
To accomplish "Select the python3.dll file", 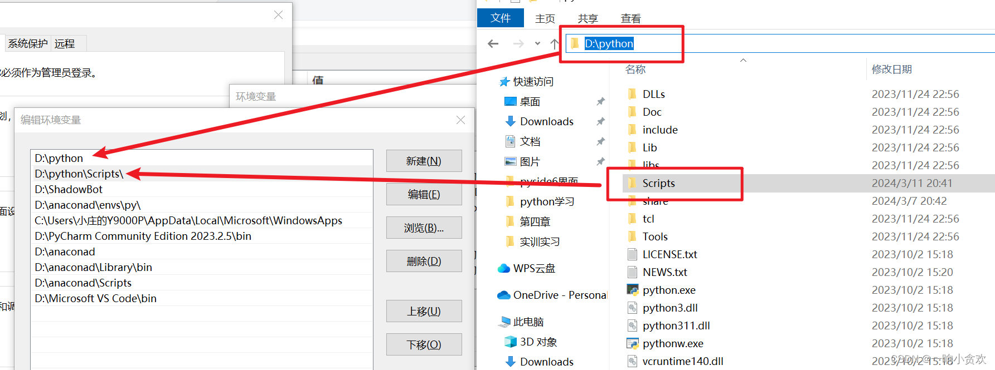I will click(670, 308).
